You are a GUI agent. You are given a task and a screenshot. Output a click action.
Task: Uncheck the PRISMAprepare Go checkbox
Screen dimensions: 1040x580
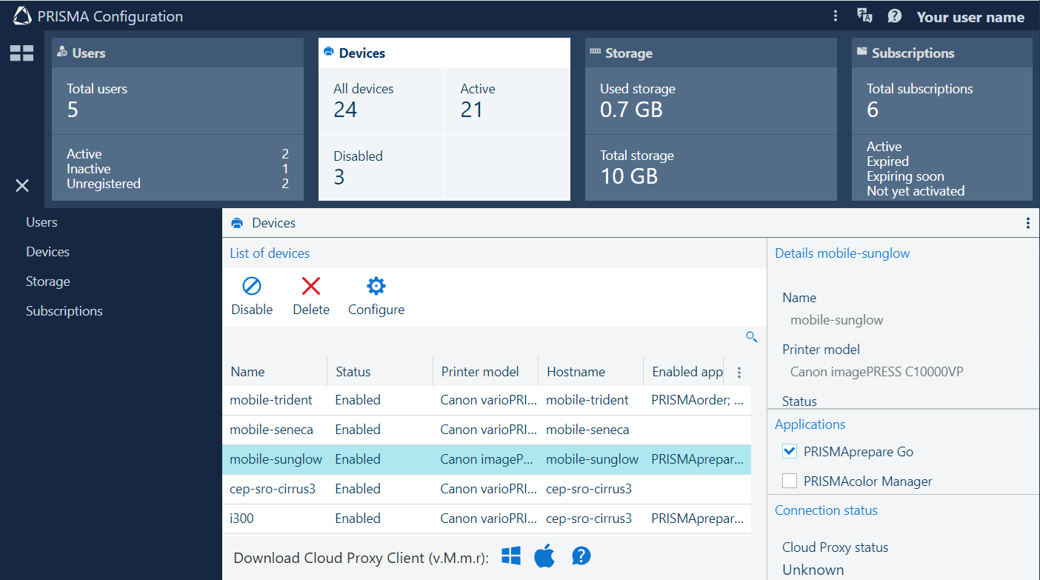pyautogui.click(x=790, y=451)
